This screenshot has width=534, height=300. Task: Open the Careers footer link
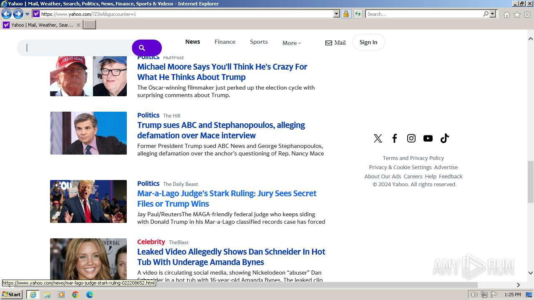coord(413,176)
